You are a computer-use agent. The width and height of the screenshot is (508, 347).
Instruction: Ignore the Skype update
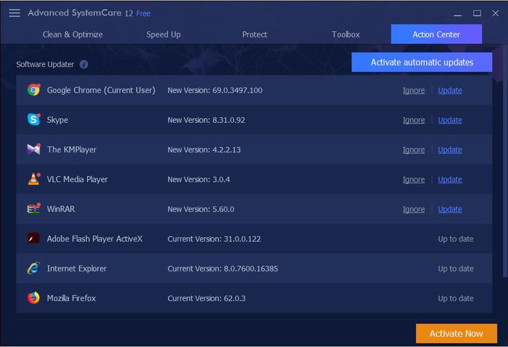[x=414, y=120]
